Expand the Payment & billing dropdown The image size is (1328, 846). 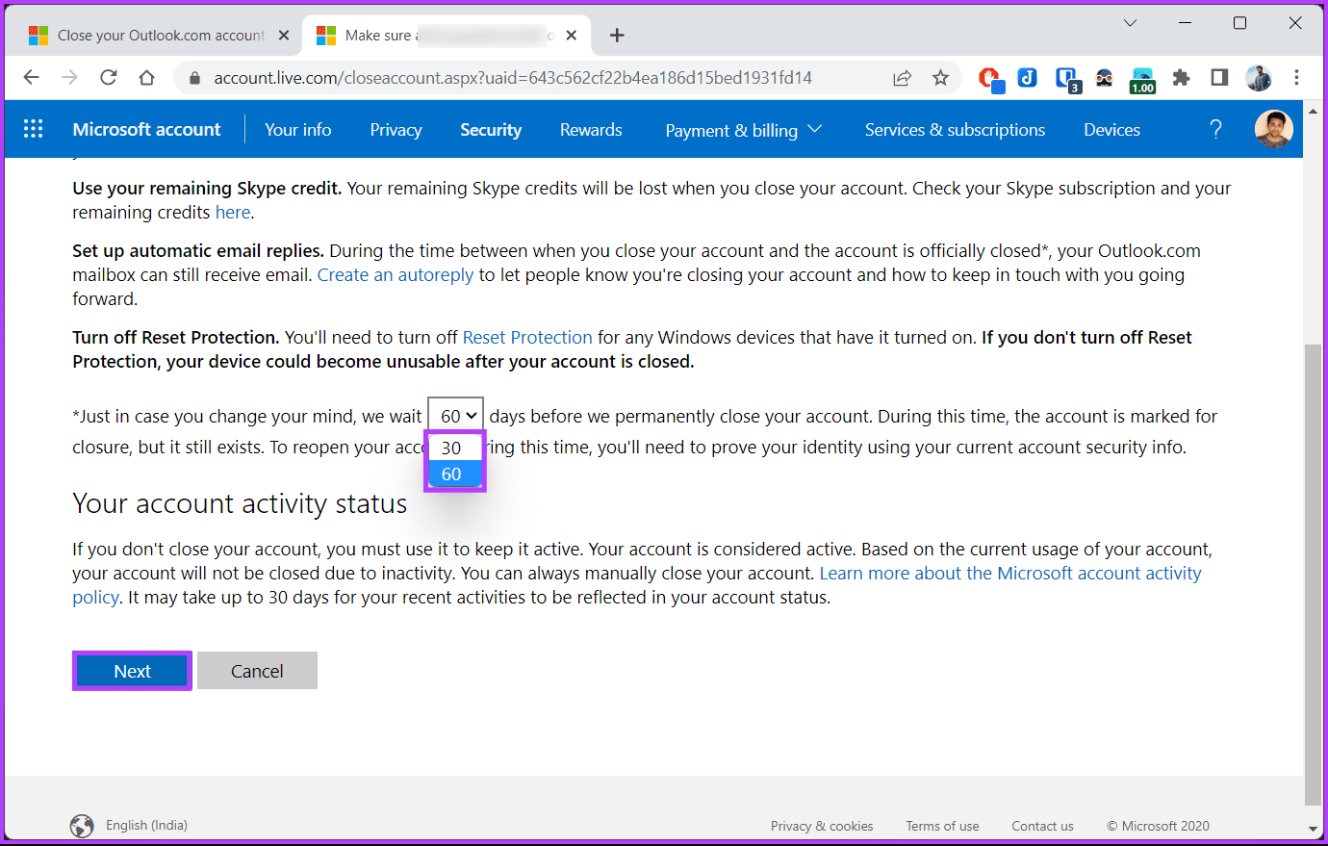pos(743,130)
